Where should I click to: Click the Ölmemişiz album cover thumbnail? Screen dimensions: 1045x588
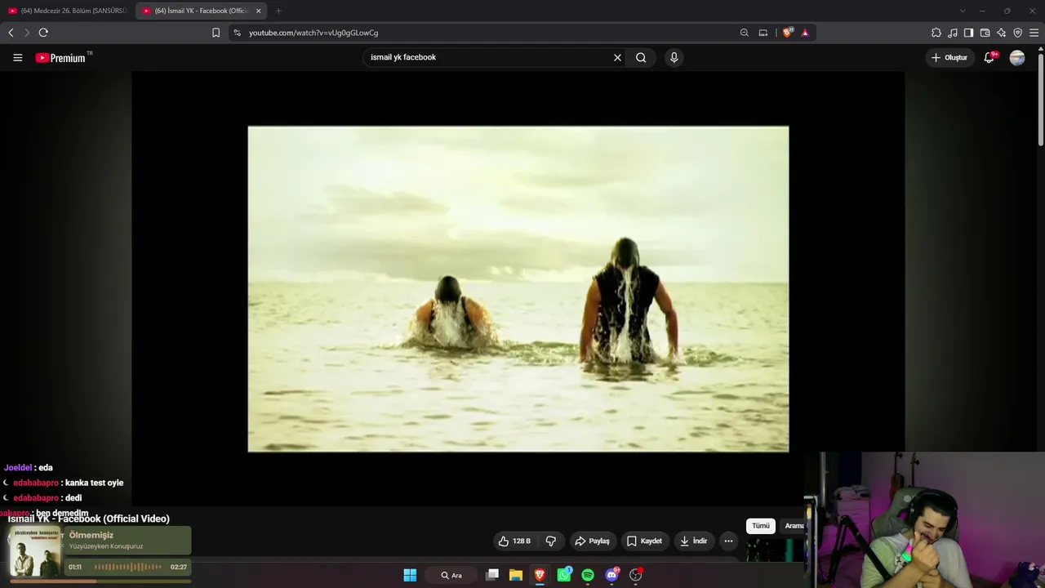[x=34, y=552]
